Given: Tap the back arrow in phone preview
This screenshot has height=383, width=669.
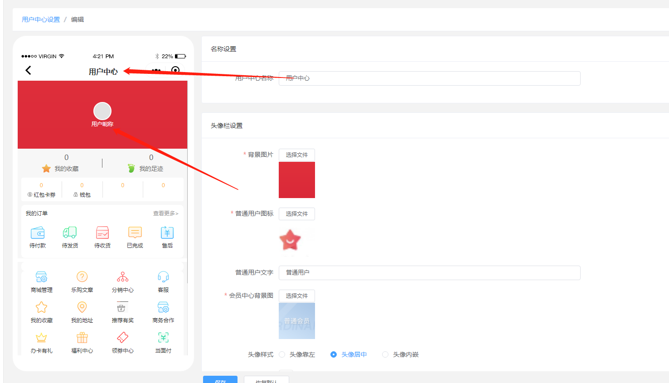Looking at the screenshot, I should pos(28,70).
